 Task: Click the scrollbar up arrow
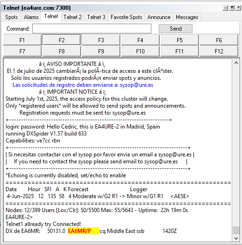[x=236, y=63]
